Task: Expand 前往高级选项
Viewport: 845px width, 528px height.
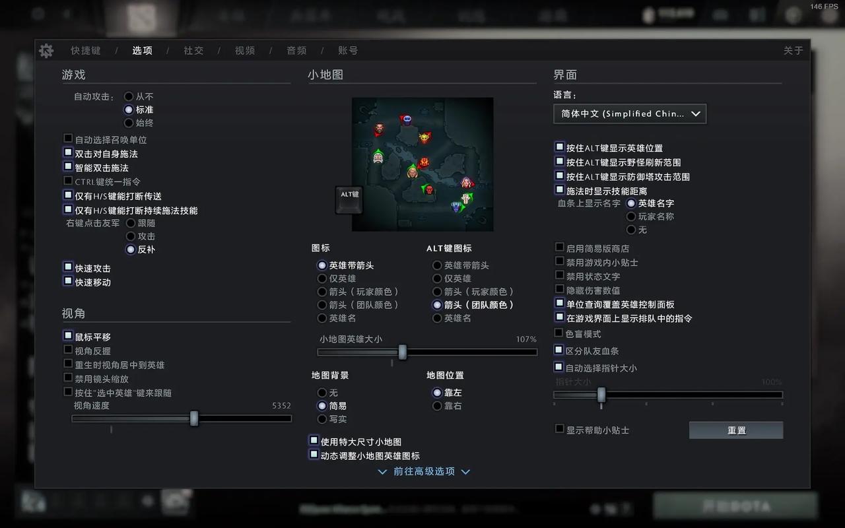Action: (x=423, y=471)
